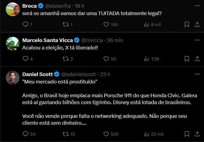This screenshot has width=204, height=142.
Task: Repost Marcelo Santa Vicca's tweet
Action: tap(66, 59)
